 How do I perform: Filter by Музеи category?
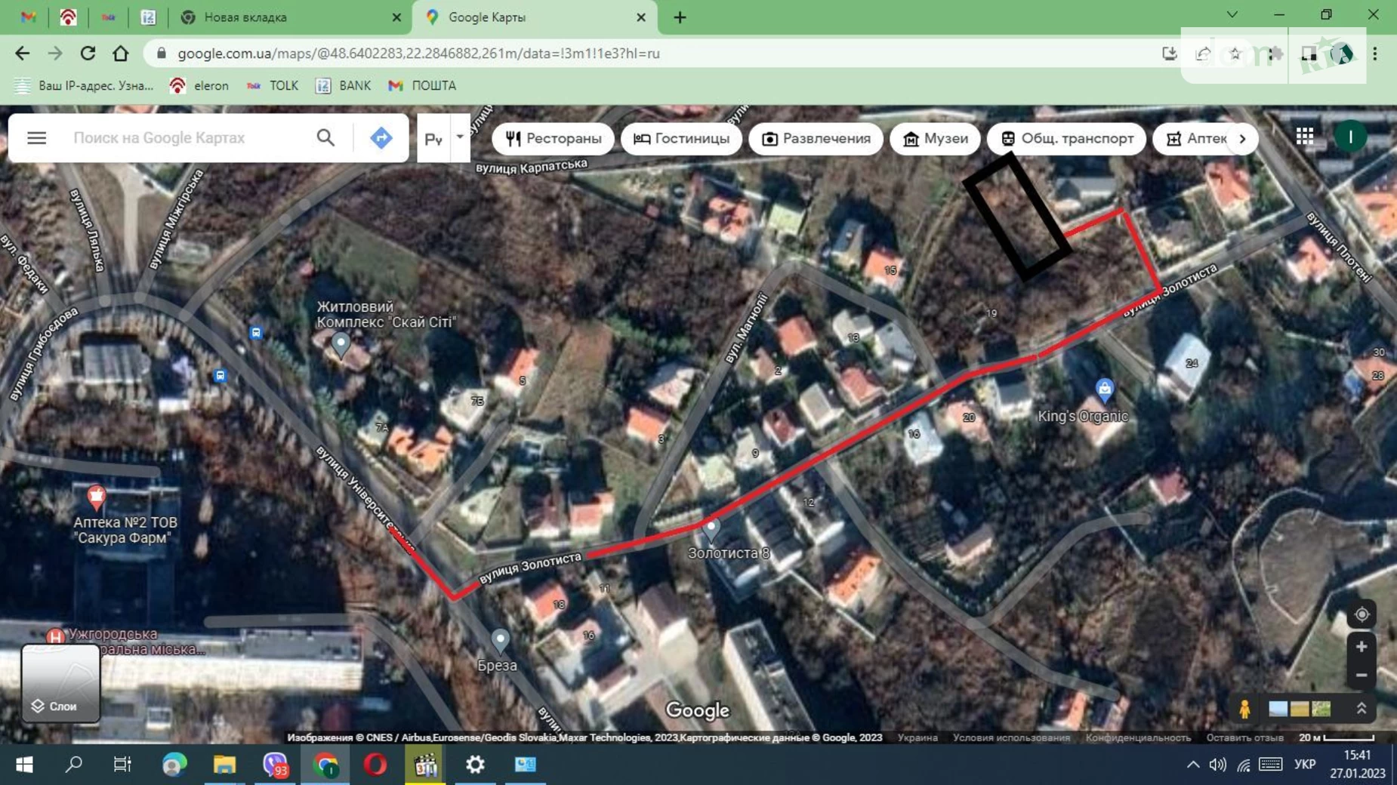pyautogui.click(x=935, y=139)
